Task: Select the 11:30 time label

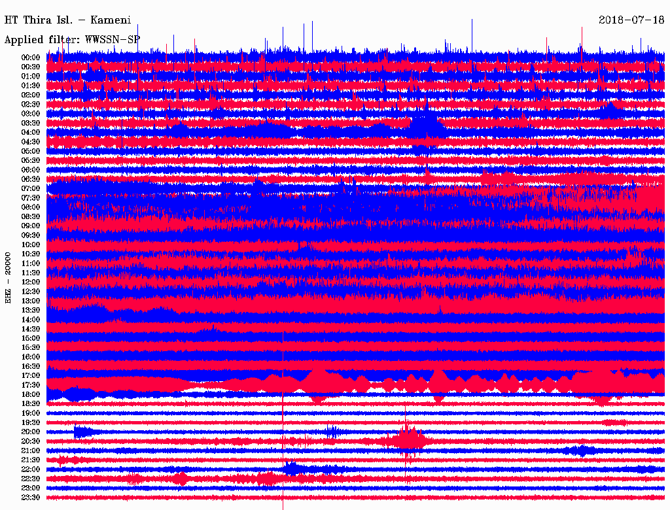Action: [x=31, y=273]
